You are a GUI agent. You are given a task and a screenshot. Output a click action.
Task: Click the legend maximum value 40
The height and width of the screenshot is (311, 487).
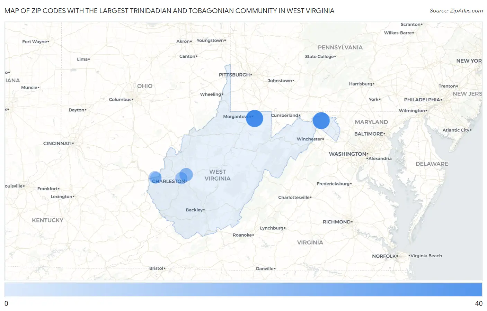click(x=479, y=304)
